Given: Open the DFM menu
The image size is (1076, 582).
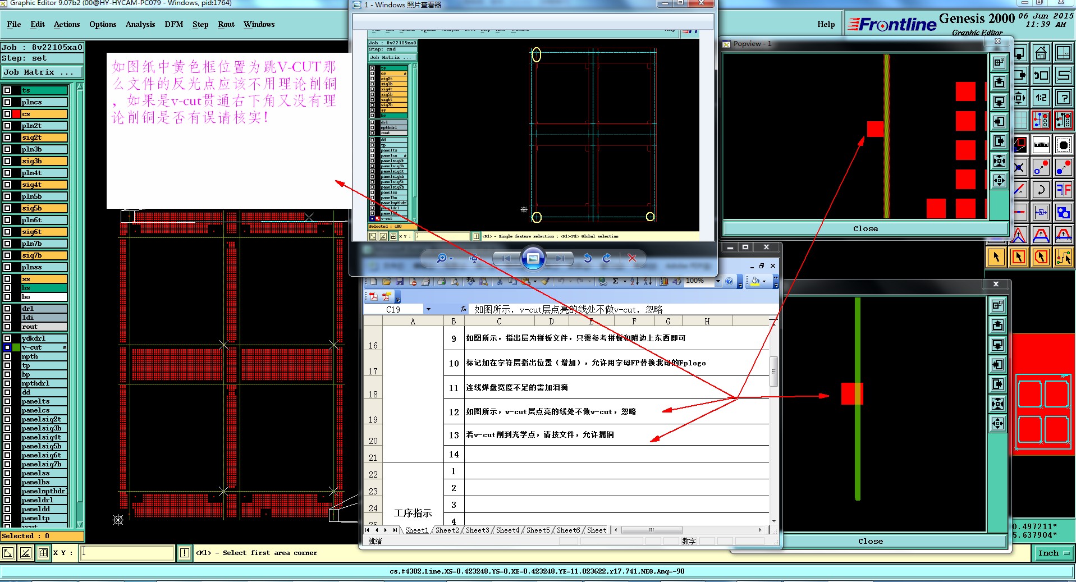Looking at the screenshot, I should pyautogui.click(x=174, y=24).
